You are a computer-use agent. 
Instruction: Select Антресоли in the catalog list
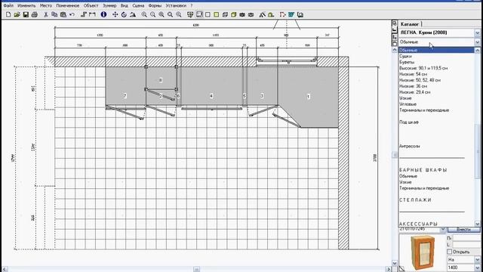(x=410, y=146)
